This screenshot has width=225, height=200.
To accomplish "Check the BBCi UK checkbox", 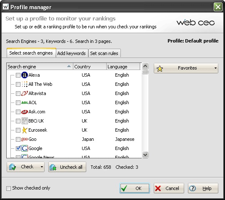I will pyautogui.click(x=18, y=121).
